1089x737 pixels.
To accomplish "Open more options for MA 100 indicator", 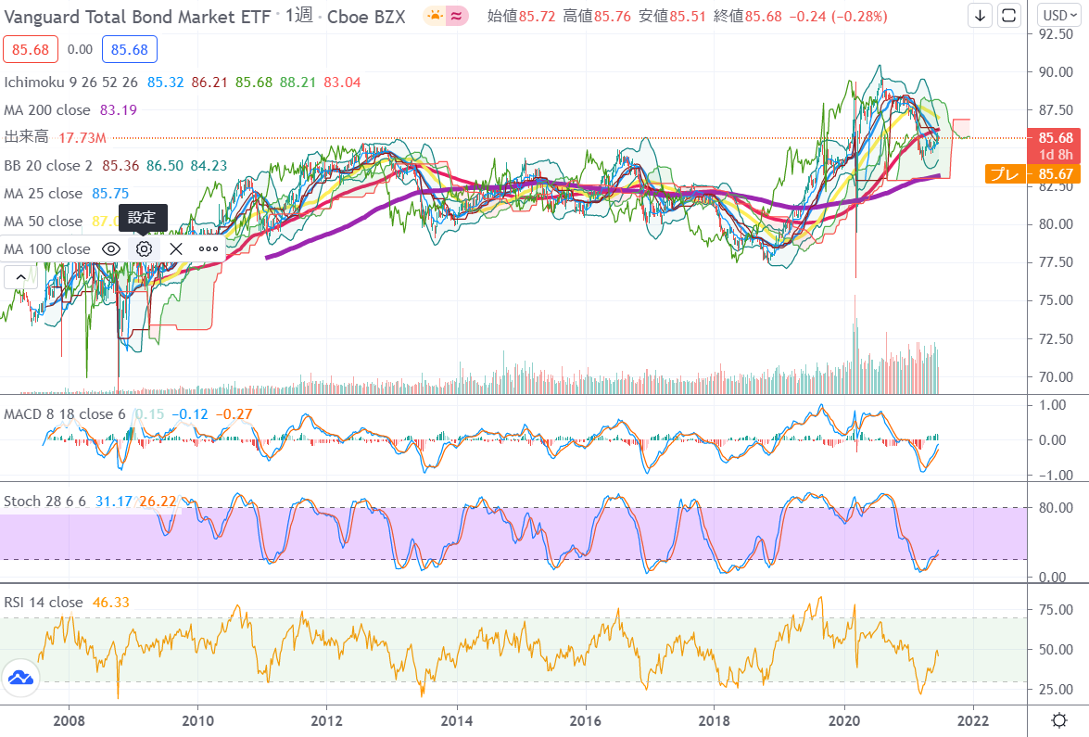I will (209, 248).
